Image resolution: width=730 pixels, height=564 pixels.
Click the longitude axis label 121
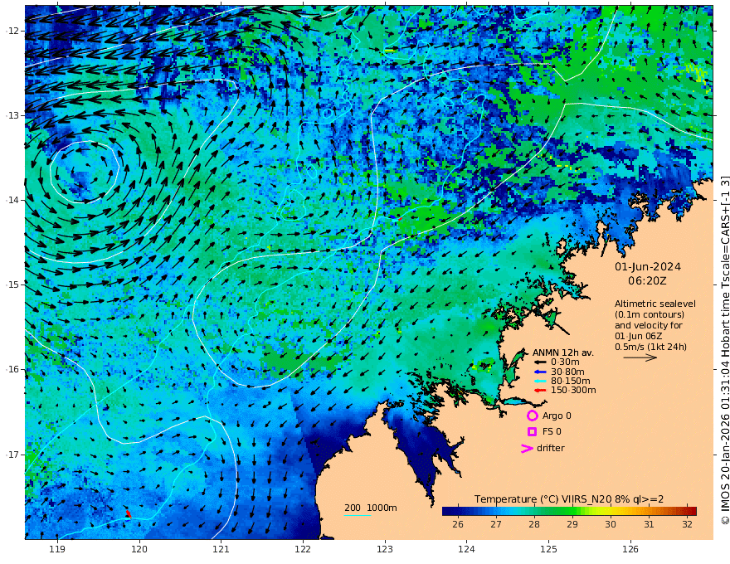coord(221,549)
